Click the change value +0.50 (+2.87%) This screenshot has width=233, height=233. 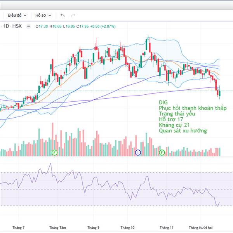tap(103, 26)
